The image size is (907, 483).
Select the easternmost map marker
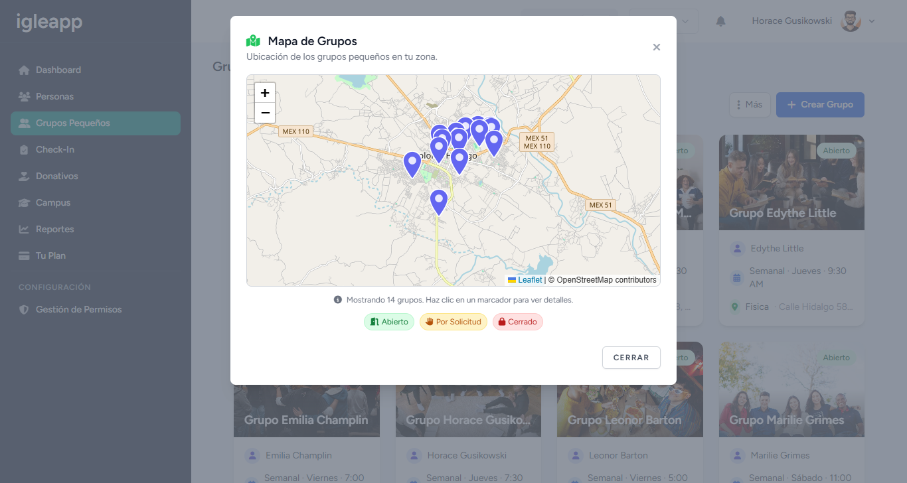click(494, 143)
